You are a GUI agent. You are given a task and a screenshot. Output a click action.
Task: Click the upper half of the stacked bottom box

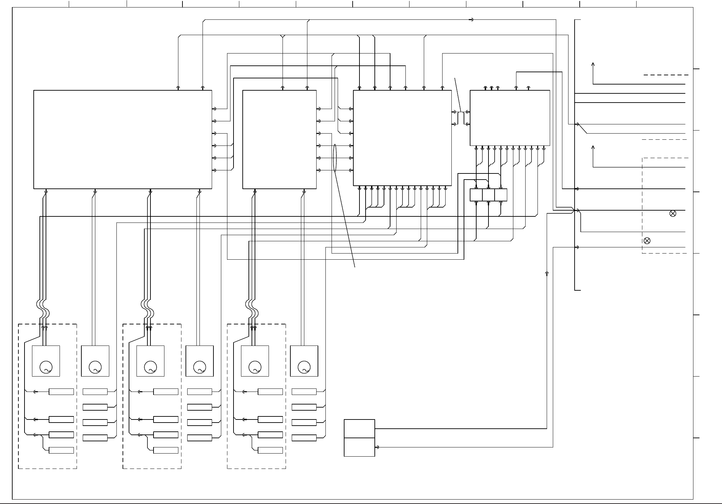(359, 429)
